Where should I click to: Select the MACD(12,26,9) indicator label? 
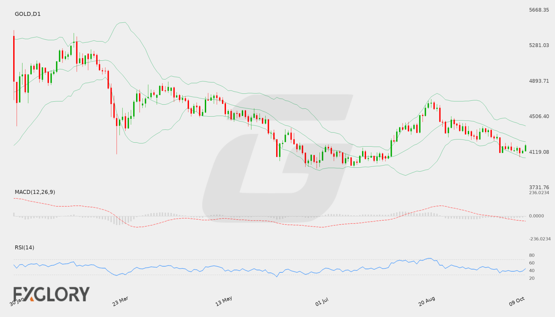(x=35, y=192)
